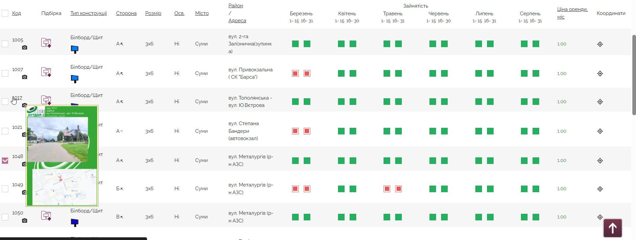Click the vertical page scrollbar thumb
636x240 pixels.
(634, 75)
